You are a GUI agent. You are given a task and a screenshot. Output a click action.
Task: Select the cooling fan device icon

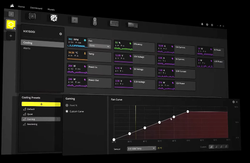[53, 18]
